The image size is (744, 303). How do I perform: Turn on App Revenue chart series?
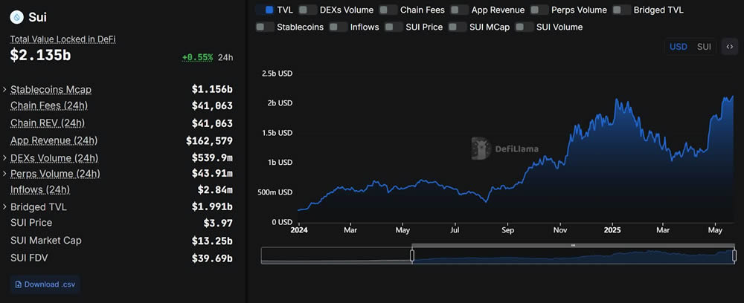pyautogui.click(x=459, y=10)
